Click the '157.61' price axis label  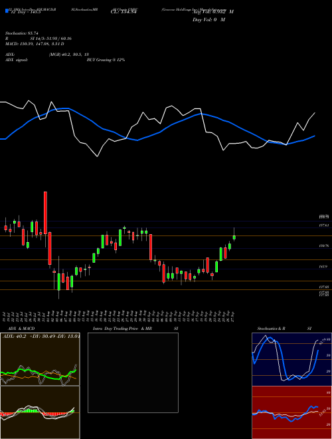tap(324, 225)
